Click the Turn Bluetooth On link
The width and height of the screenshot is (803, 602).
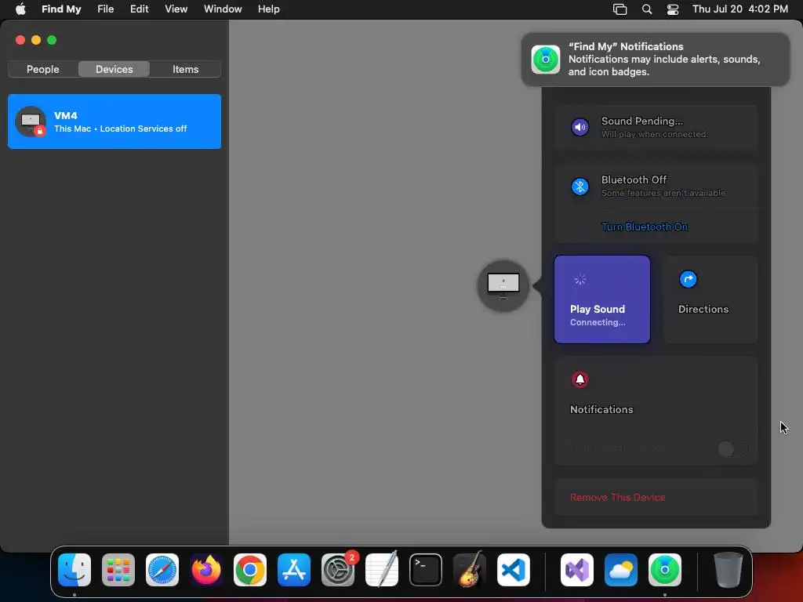[645, 227]
